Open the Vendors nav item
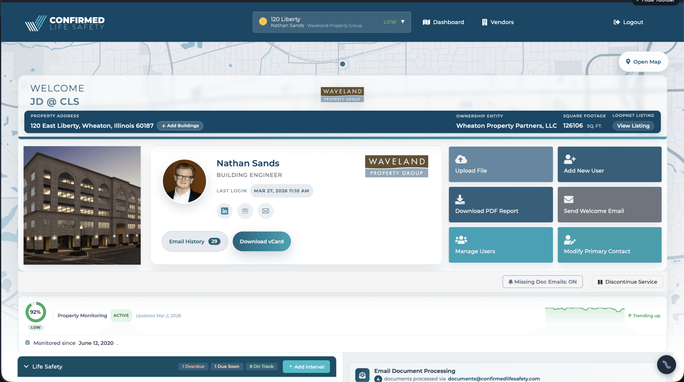The image size is (684, 382). point(498,22)
